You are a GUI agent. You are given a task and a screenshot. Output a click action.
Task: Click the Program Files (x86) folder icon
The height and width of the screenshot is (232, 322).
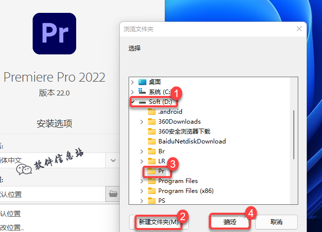pos(152,191)
